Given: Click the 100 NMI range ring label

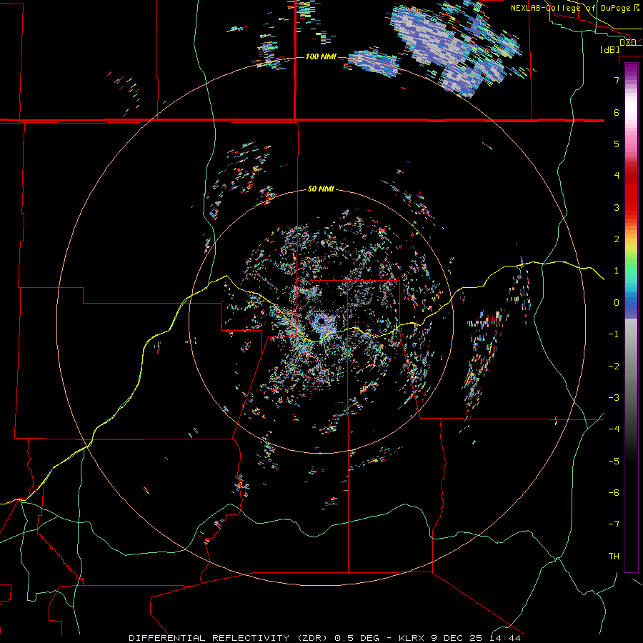Looking at the screenshot, I should click(321, 56).
